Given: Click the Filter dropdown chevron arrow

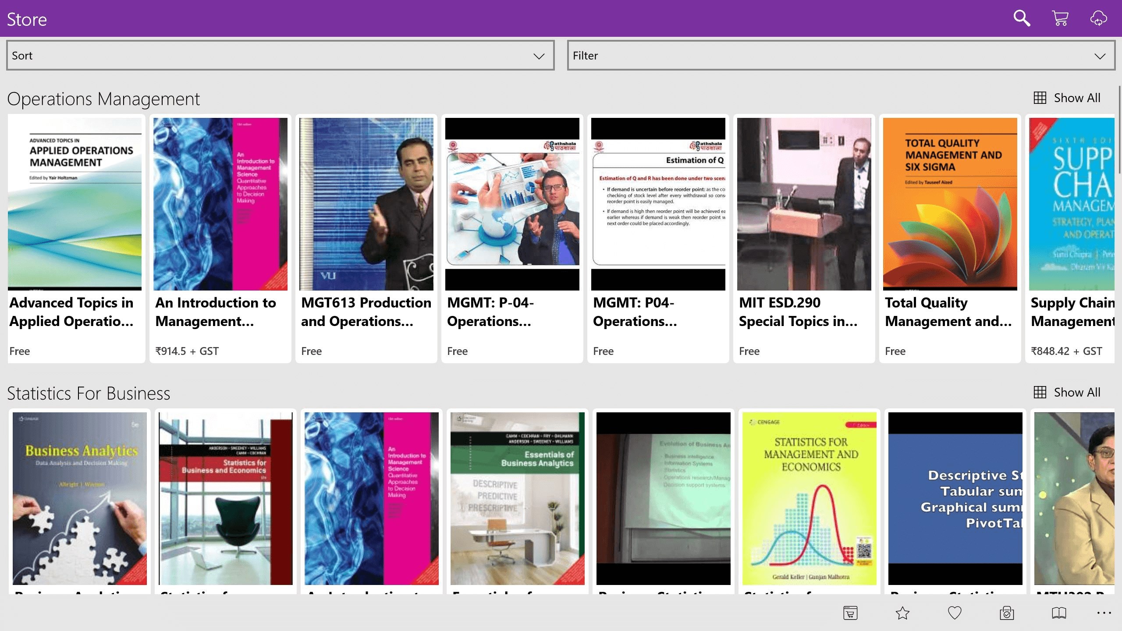Looking at the screenshot, I should (x=1100, y=56).
